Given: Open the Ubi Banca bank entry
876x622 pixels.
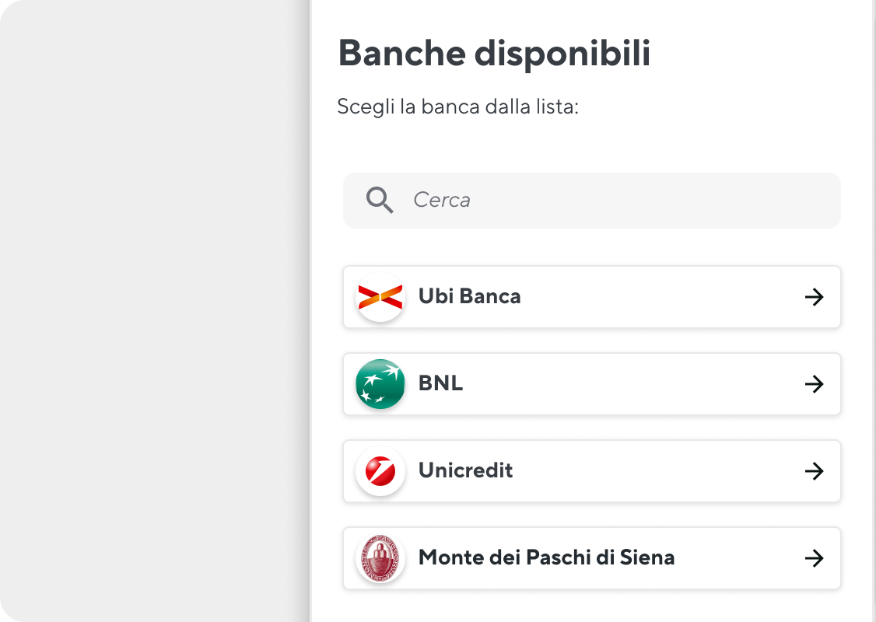Looking at the screenshot, I should click(591, 296).
